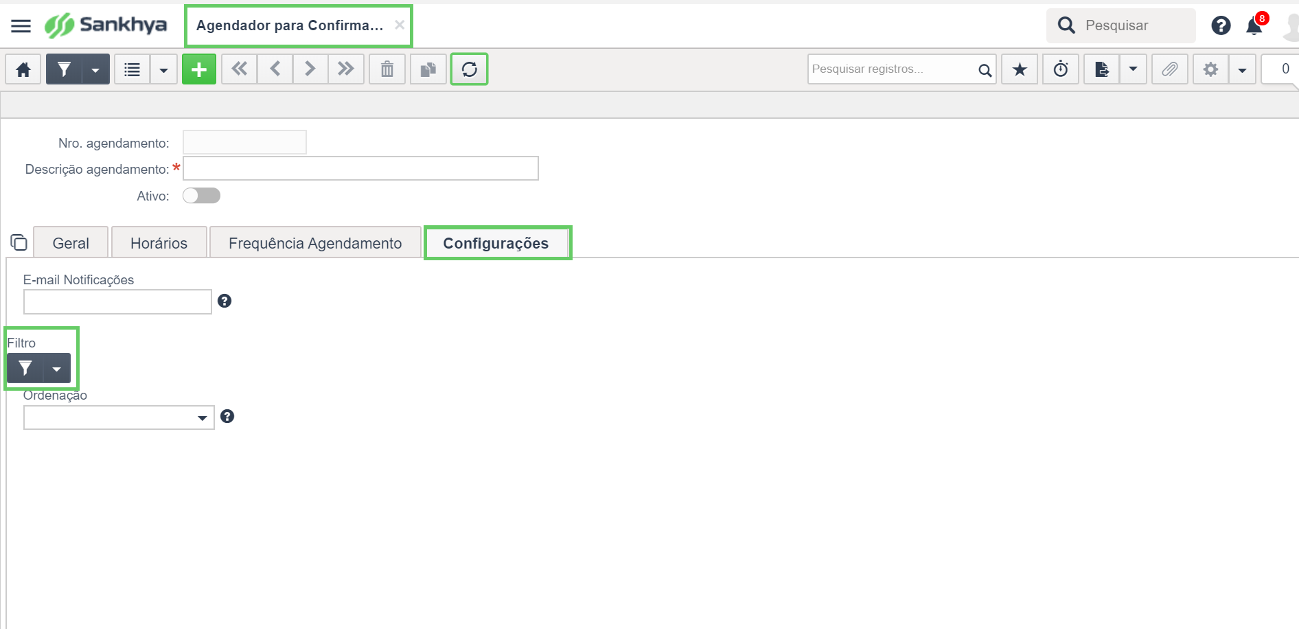The height and width of the screenshot is (629, 1299).
Task: Go to the next record arrow
Action: pyautogui.click(x=310, y=69)
